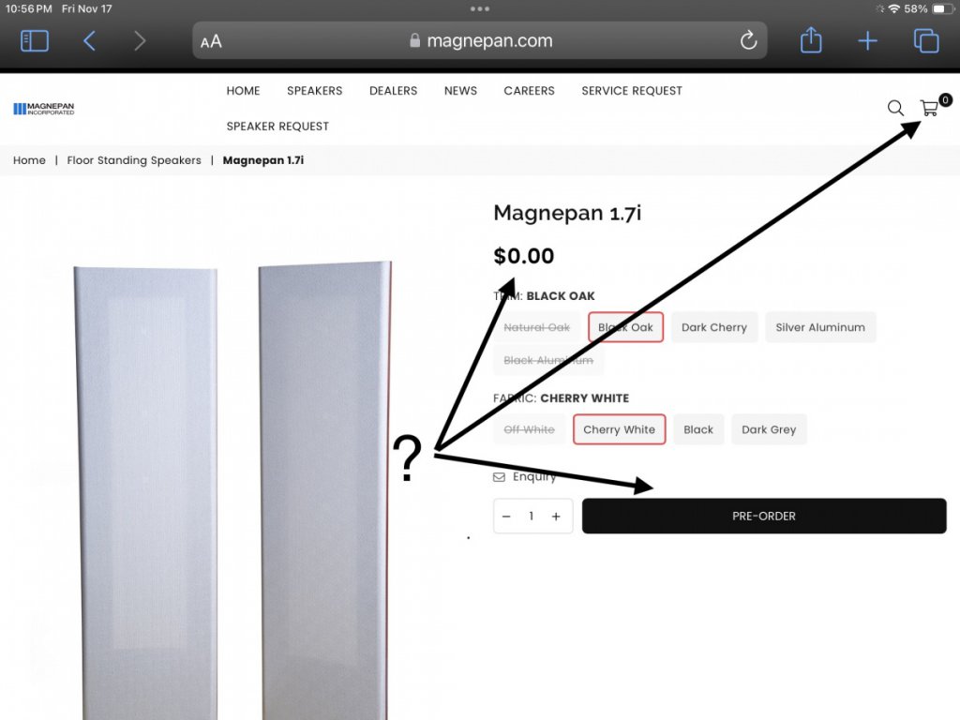Go to DEALERS navigation item

(x=393, y=91)
